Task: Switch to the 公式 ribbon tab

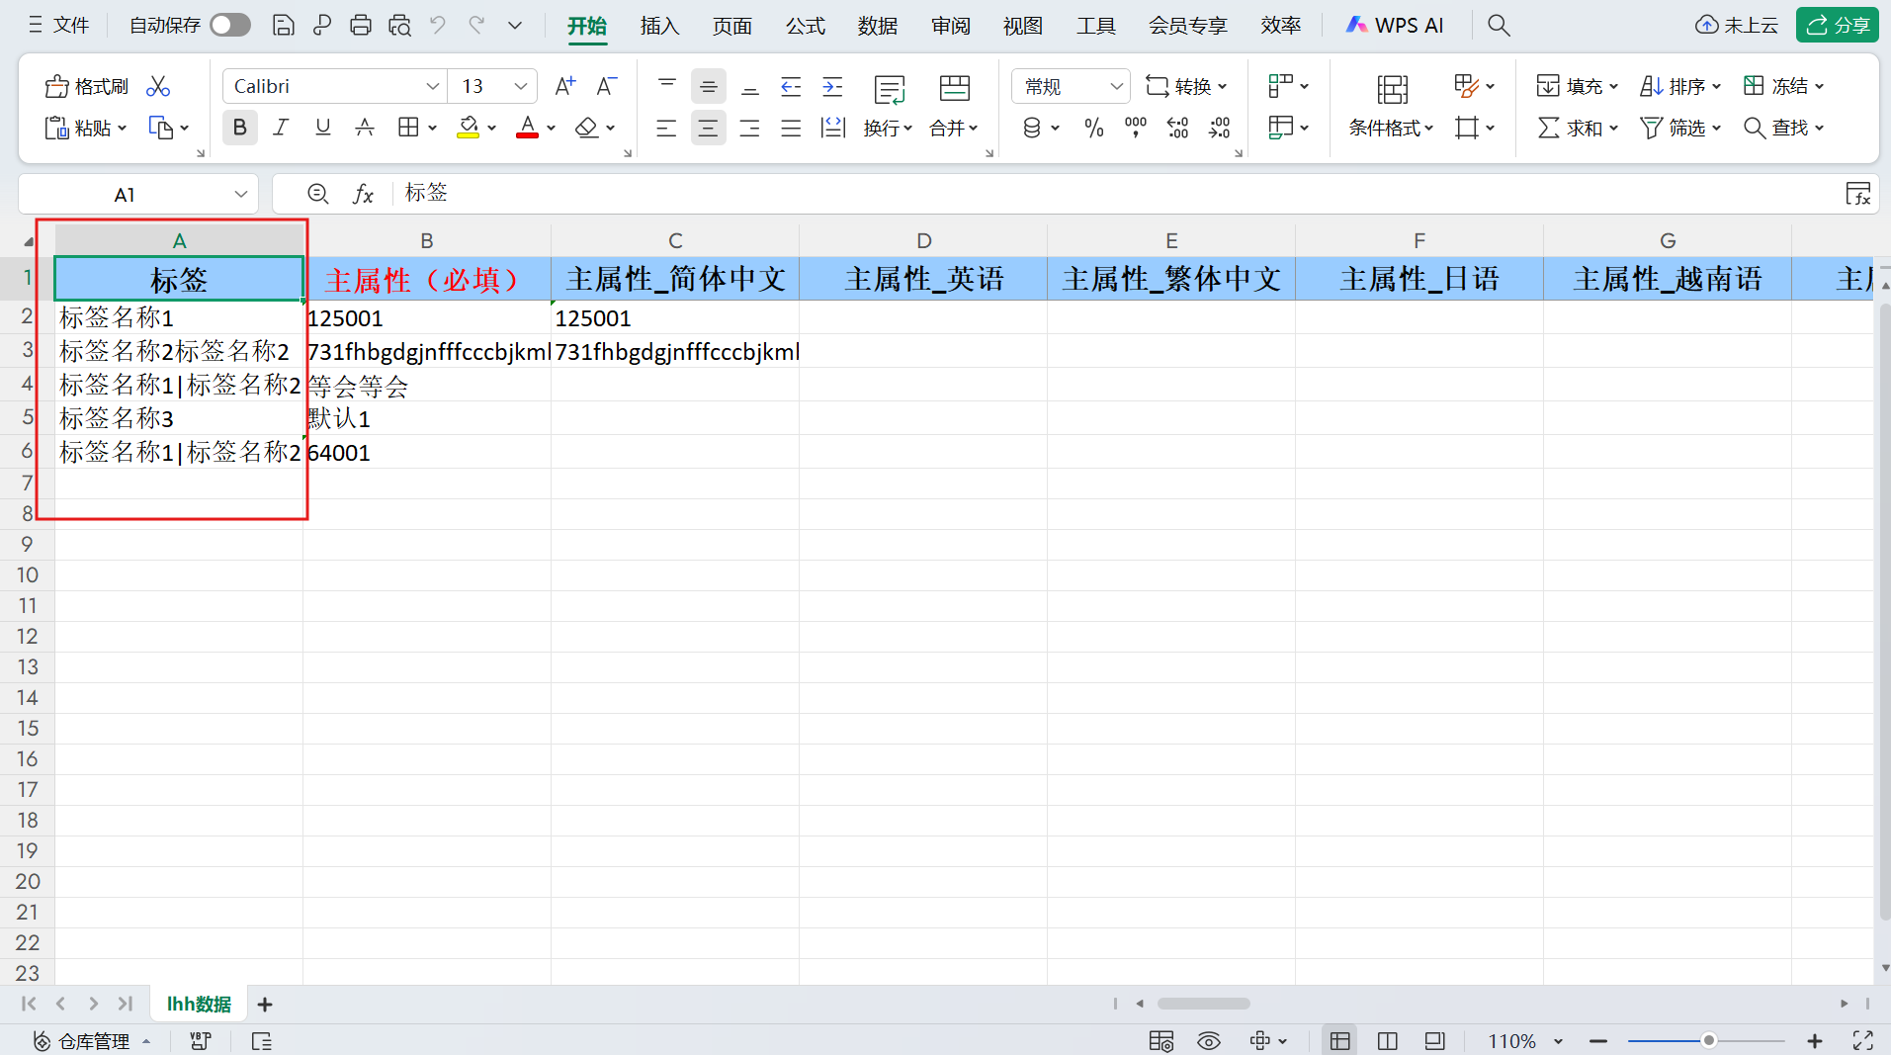Action: coord(805,26)
